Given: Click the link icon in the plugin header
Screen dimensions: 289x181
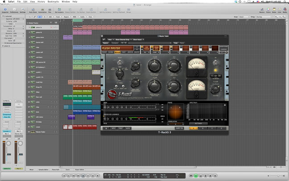Looking at the screenshot, I should click(104, 39).
